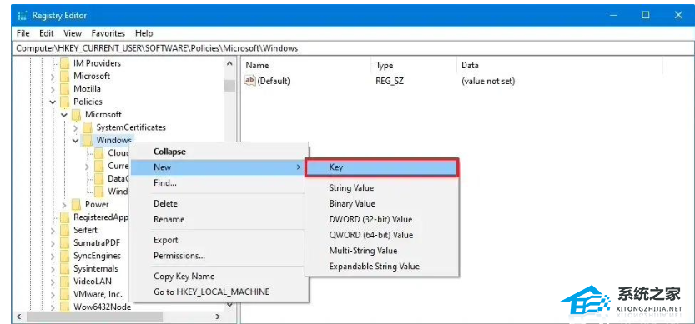Image resolution: width=695 pixels, height=324 pixels.
Task: Open the Edit menu
Action: pos(46,33)
